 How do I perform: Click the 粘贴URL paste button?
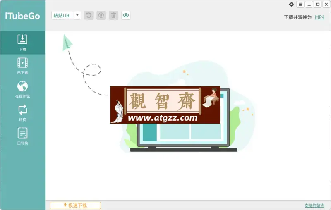63,15
